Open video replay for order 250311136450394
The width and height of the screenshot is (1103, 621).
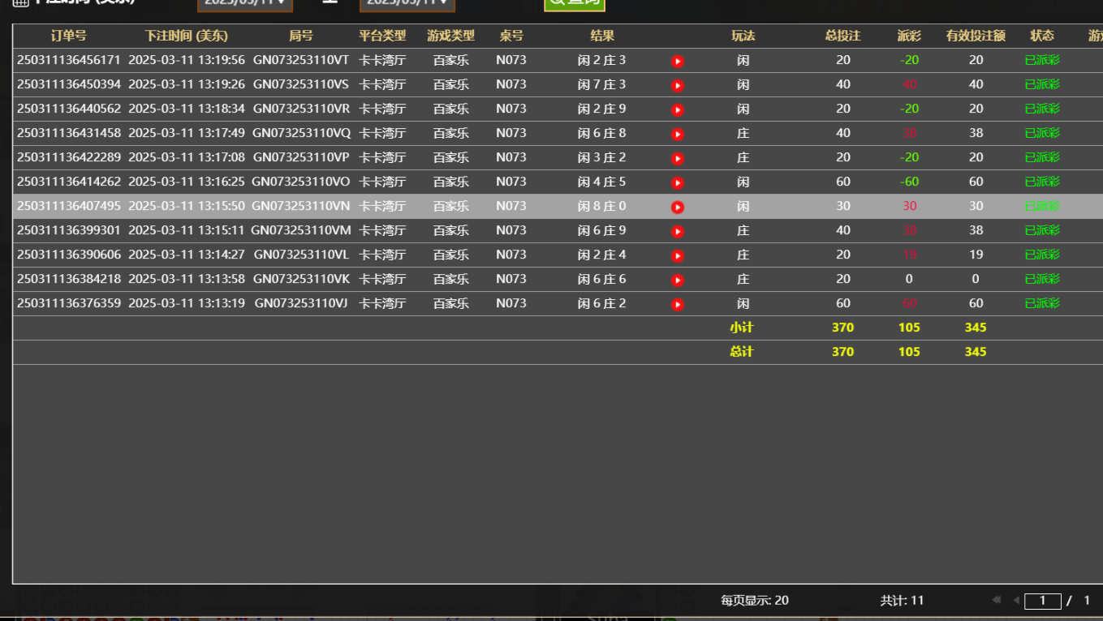coord(678,84)
